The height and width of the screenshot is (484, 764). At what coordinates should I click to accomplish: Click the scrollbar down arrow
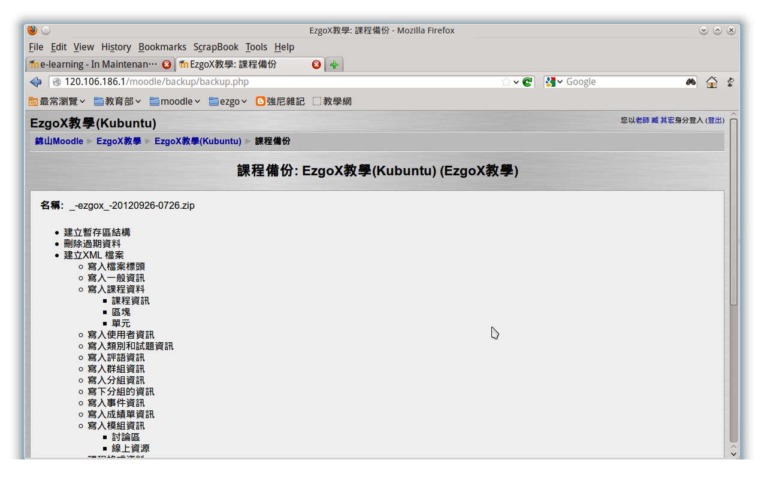tap(733, 454)
